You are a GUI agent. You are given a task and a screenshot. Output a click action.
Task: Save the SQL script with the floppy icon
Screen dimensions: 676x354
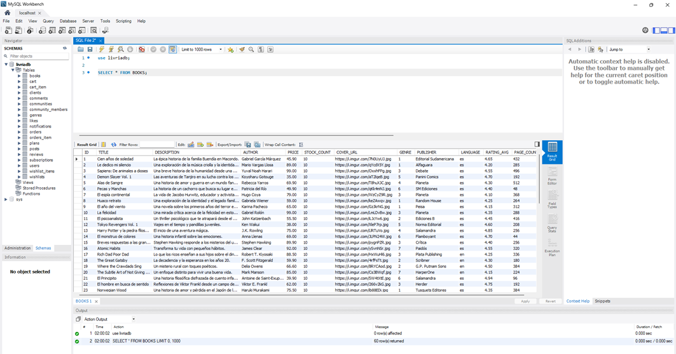[90, 49]
